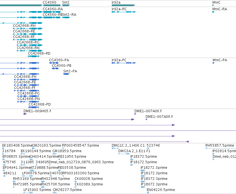The width and height of the screenshot is (236, 194).
Task: Click EST GH03414.5prime
Action: pyautogui.click(x=44, y=157)
